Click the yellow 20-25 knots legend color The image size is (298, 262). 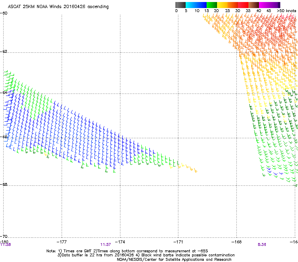(222, 5)
